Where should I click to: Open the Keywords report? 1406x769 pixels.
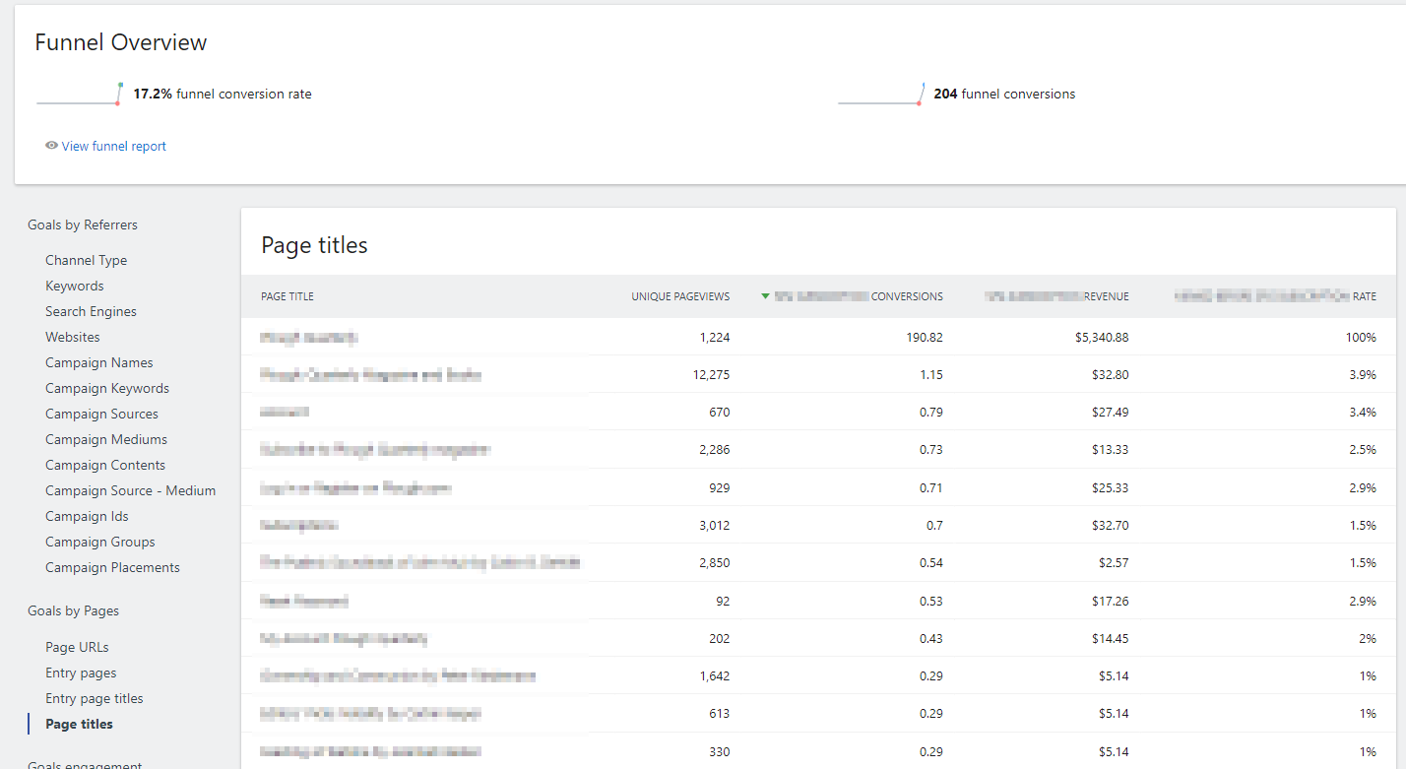coord(74,286)
